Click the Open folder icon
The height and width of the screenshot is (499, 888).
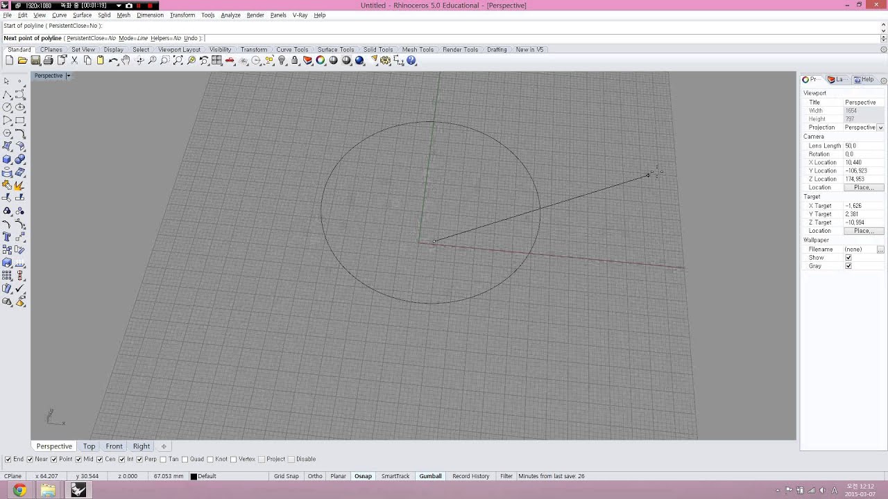[x=22, y=61]
